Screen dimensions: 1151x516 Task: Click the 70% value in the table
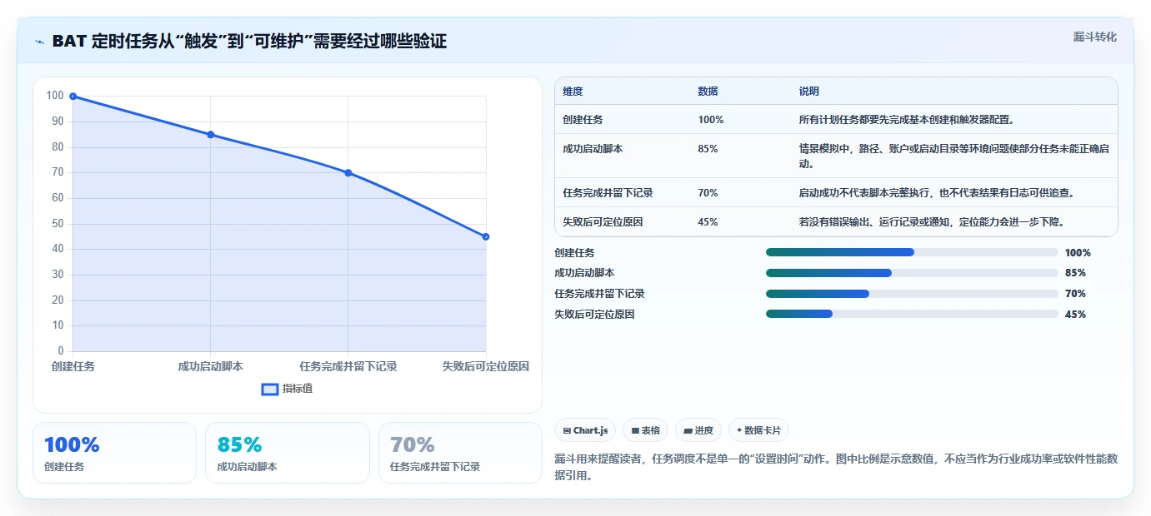click(708, 193)
